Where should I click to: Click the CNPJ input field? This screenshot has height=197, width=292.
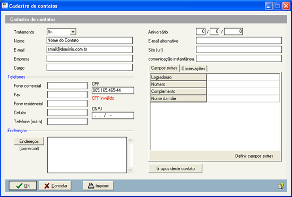point(113,115)
